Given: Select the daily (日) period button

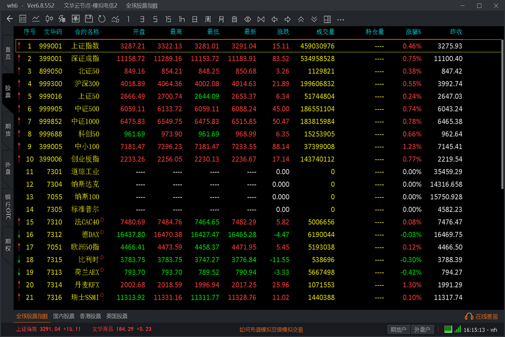Looking at the screenshot, I should coord(195,19).
